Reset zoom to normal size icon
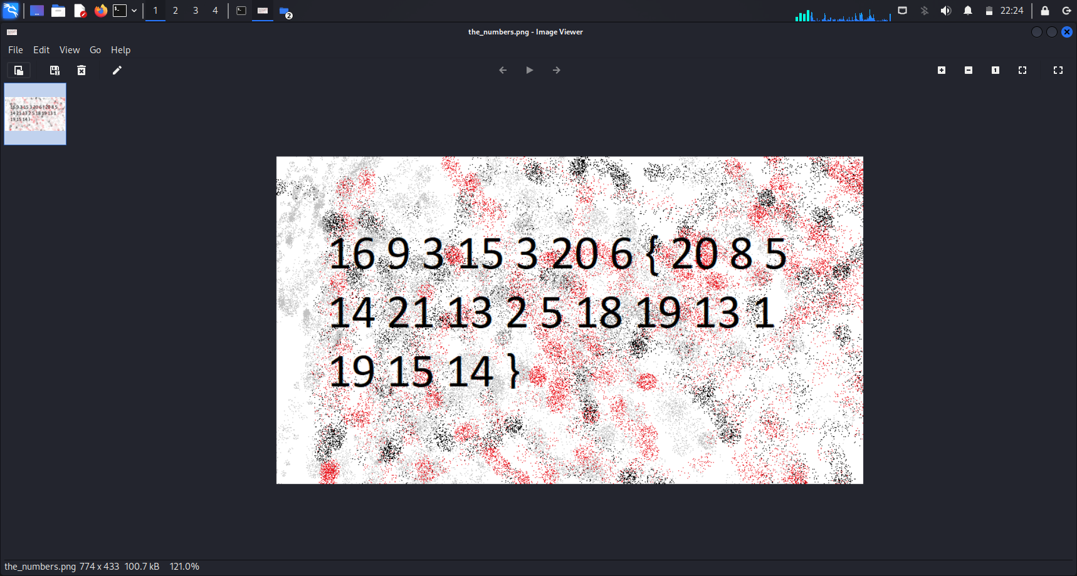Screen dimensions: 1077x576 (x=996, y=70)
